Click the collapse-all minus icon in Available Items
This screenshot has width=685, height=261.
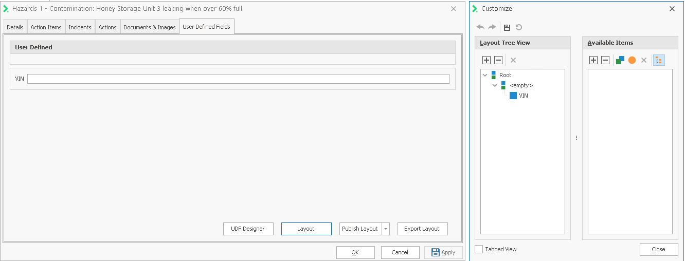pos(605,60)
